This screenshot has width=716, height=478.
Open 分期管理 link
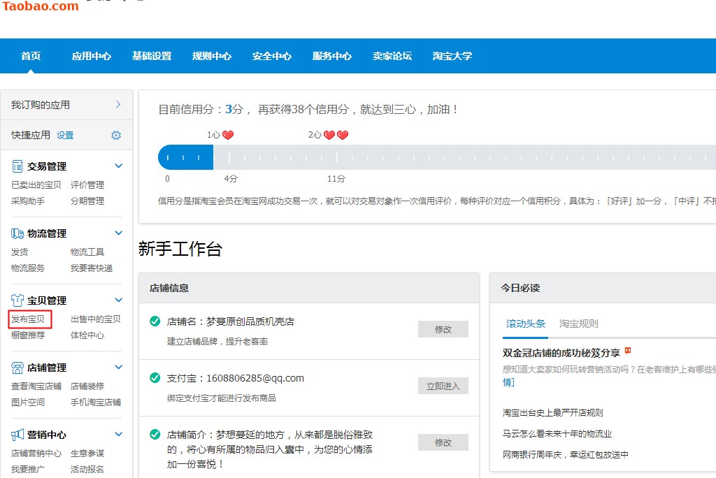point(87,201)
